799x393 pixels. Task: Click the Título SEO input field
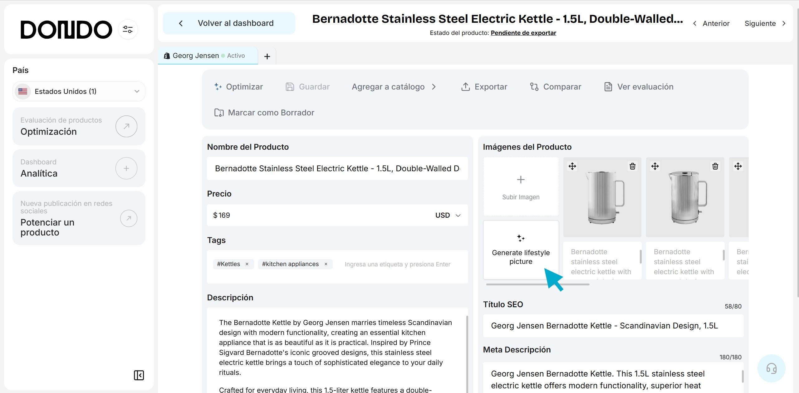pos(613,326)
